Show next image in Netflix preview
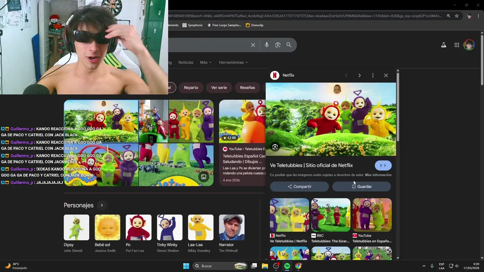Image resolution: width=484 pixels, height=272 pixels. 359,75
